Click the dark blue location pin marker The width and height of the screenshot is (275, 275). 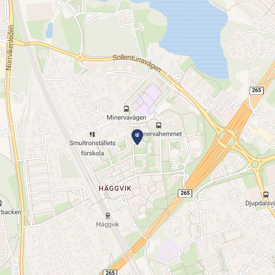point(137,137)
